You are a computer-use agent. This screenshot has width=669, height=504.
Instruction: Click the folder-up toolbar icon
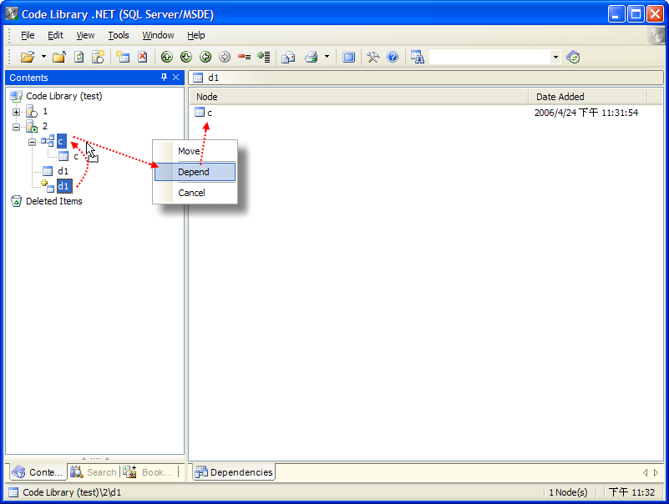[x=59, y=57]
